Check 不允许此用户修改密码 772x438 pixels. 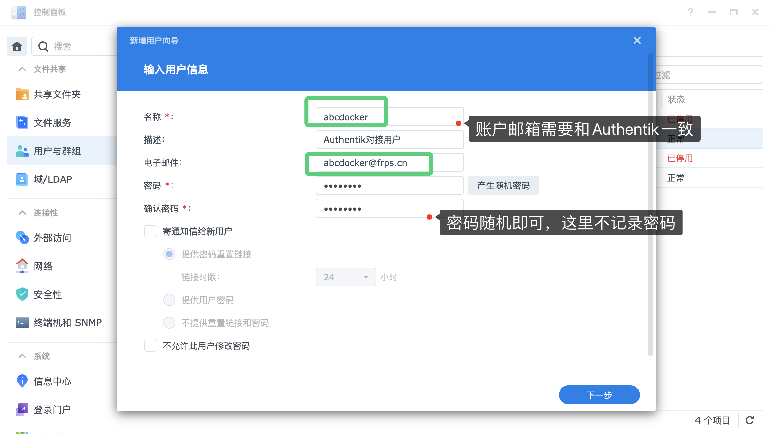(150, 346)
